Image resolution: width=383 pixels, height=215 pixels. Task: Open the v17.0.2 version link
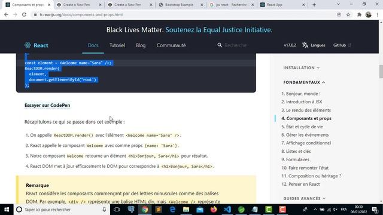pos(290,45)
